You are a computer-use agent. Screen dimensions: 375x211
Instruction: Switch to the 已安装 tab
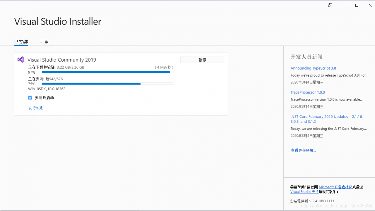(x=21, y=42)
